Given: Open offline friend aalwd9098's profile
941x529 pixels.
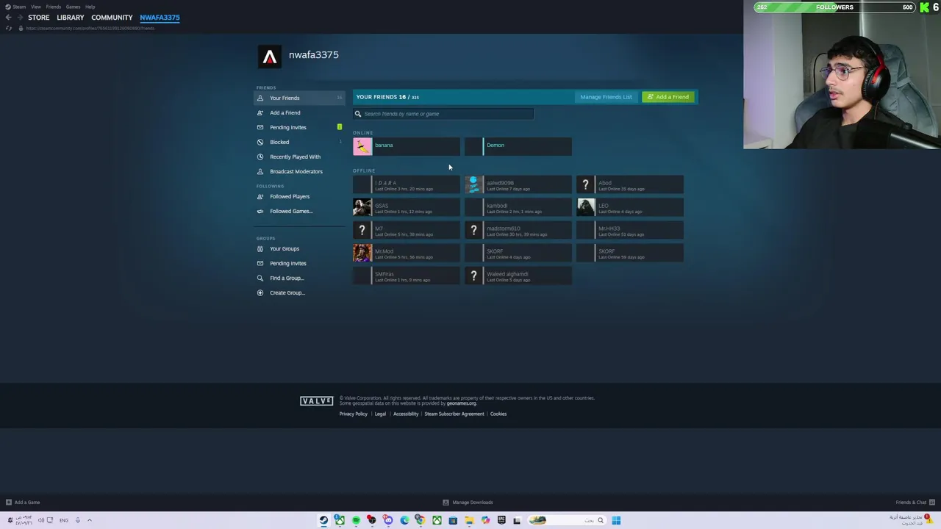Looking at the screenshot, I should point(518,185).
